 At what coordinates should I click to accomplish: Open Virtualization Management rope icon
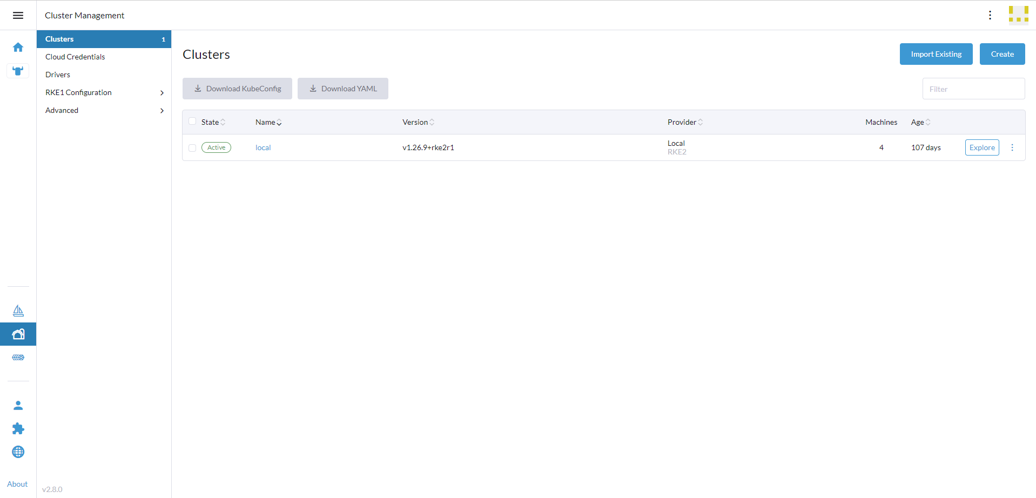click(18, 358)
